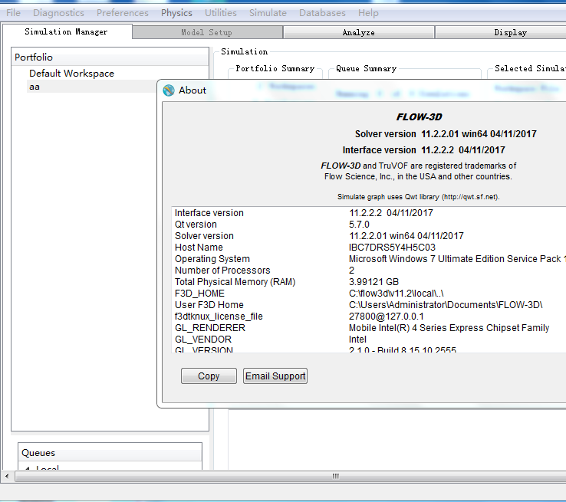Switch to the Display tab

[502, 32]
